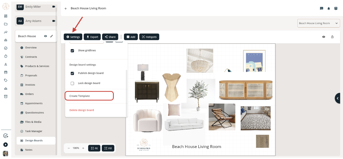The width and height of the screenshot is (343, 159).
Task: Click the Fill view button
Action: pyautogui.click(x=108, y=148)
